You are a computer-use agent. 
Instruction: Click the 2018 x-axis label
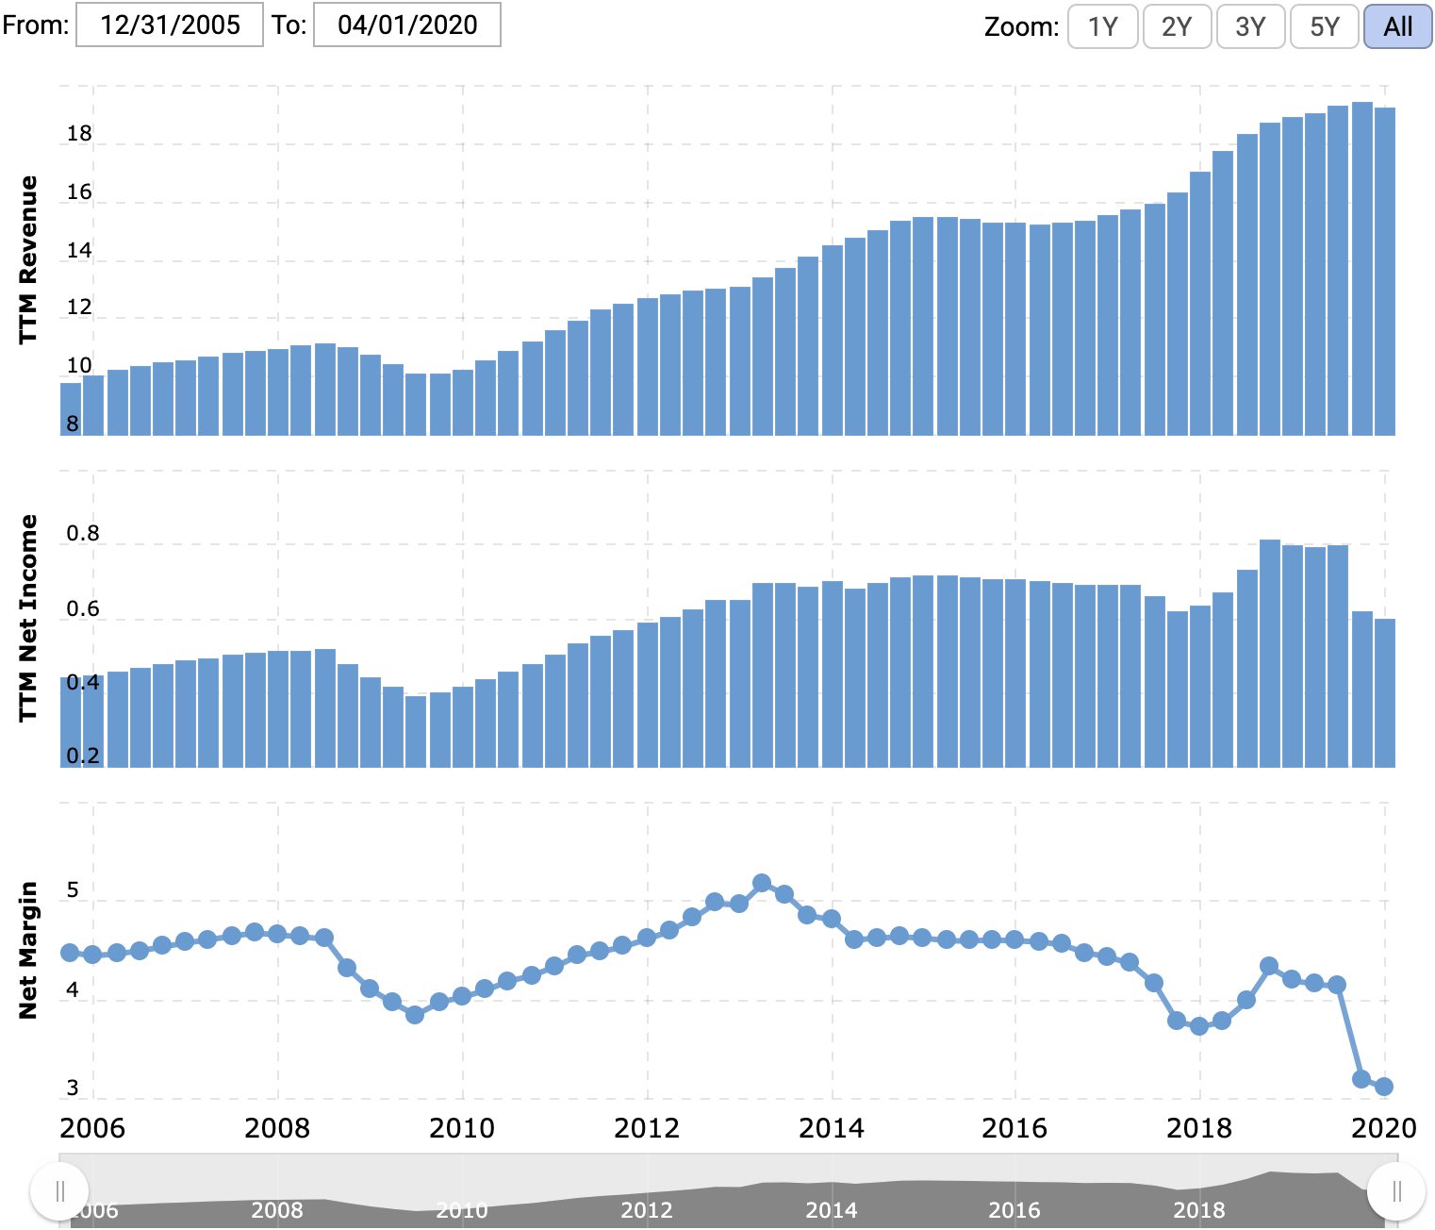[x=1198, y=1127]
